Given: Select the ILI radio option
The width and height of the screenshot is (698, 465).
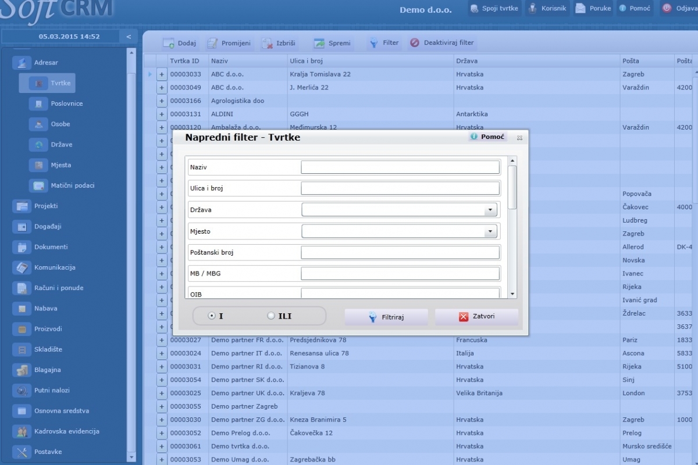Looking at the screenshot, I should (270, 316).
